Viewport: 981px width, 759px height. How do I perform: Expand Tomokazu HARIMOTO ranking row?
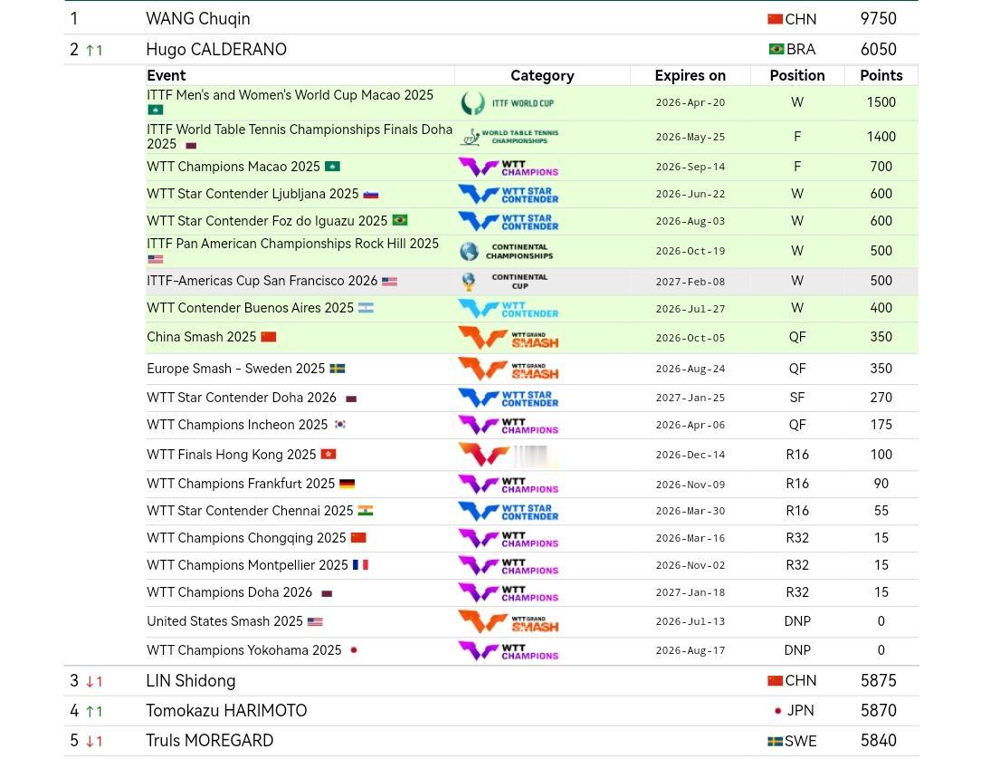click(x=491, y=711)
